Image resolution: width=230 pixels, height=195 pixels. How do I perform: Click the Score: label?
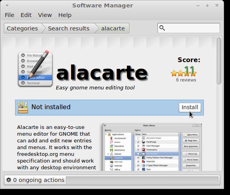[189, 60]
